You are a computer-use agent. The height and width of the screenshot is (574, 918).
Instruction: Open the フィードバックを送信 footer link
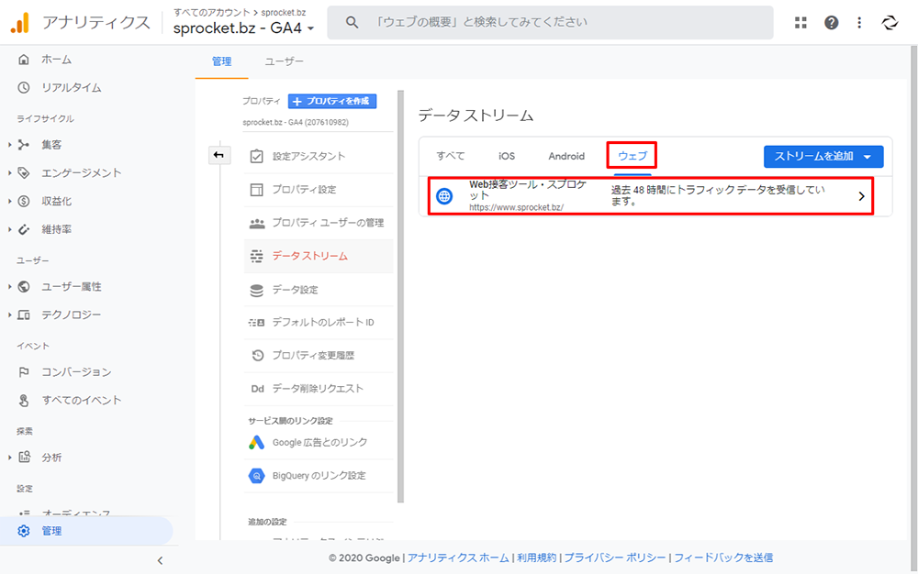point(723,557)
